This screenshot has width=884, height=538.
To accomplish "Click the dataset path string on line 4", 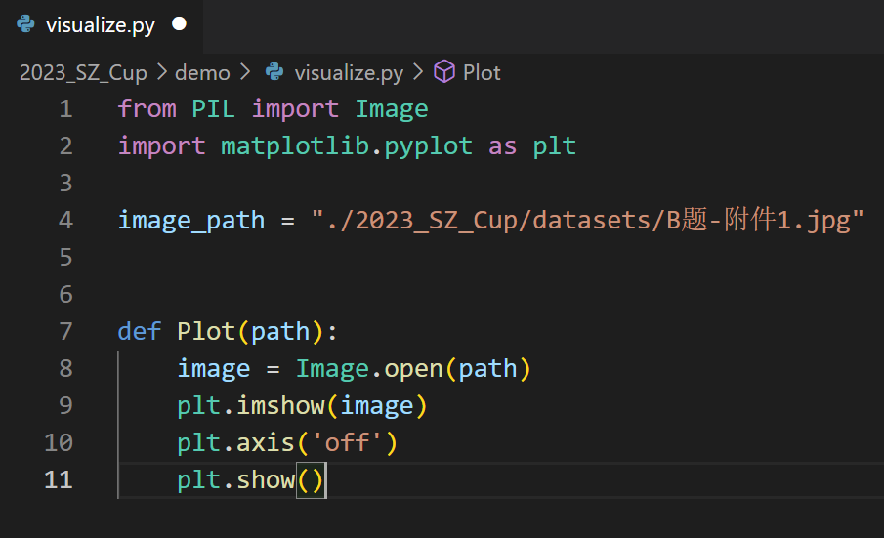I will (x=587, y=220).
